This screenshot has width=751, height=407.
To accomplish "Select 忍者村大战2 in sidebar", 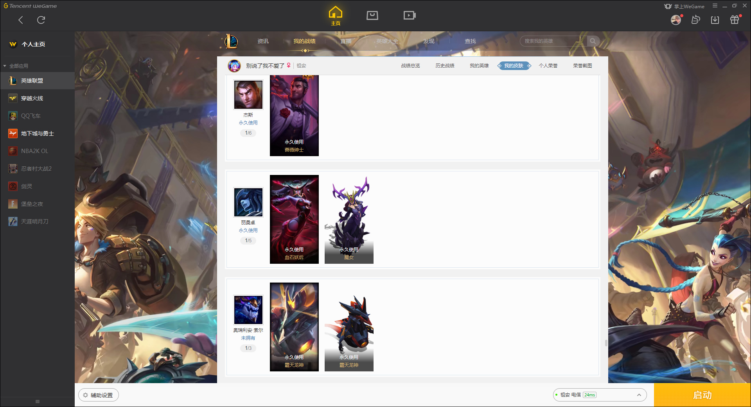I will click(x=38, y=169).
